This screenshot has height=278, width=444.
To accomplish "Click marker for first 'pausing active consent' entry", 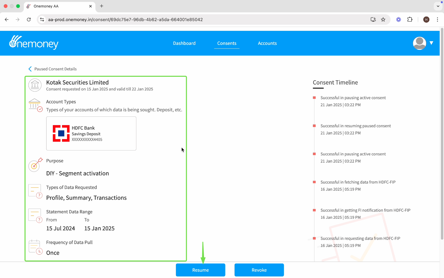I will [314, 98].
